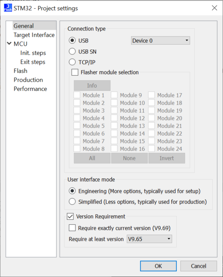This screenshot has height=277, width=223.
Task: Check the Module 21 checkbox
Action: point(151,126)
